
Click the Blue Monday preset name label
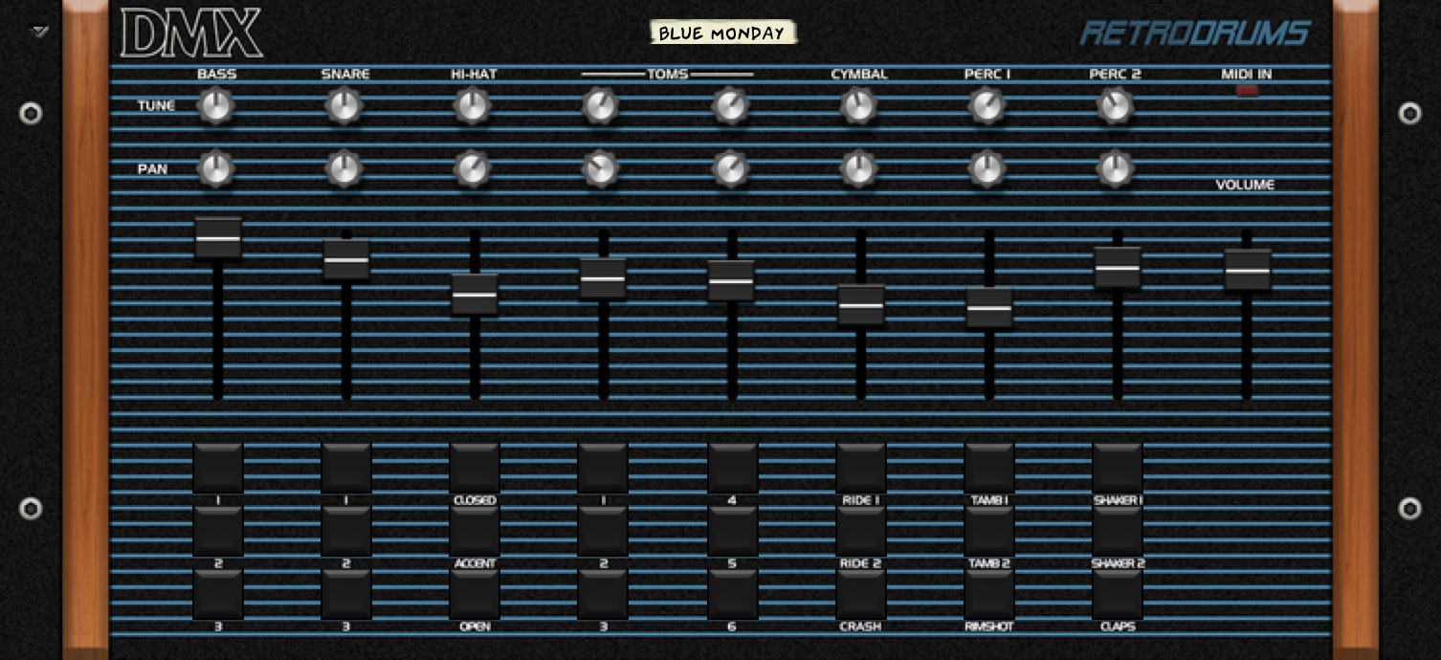coord(721,33)
